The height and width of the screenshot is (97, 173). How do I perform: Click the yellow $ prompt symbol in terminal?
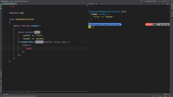[x=90, y=27]
